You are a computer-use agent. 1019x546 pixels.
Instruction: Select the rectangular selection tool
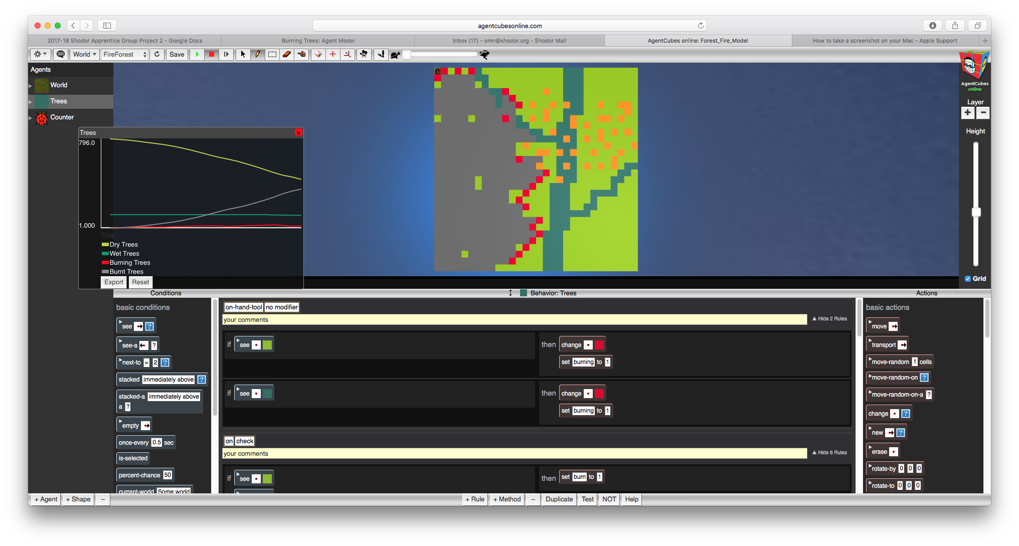tap(272, 54)
